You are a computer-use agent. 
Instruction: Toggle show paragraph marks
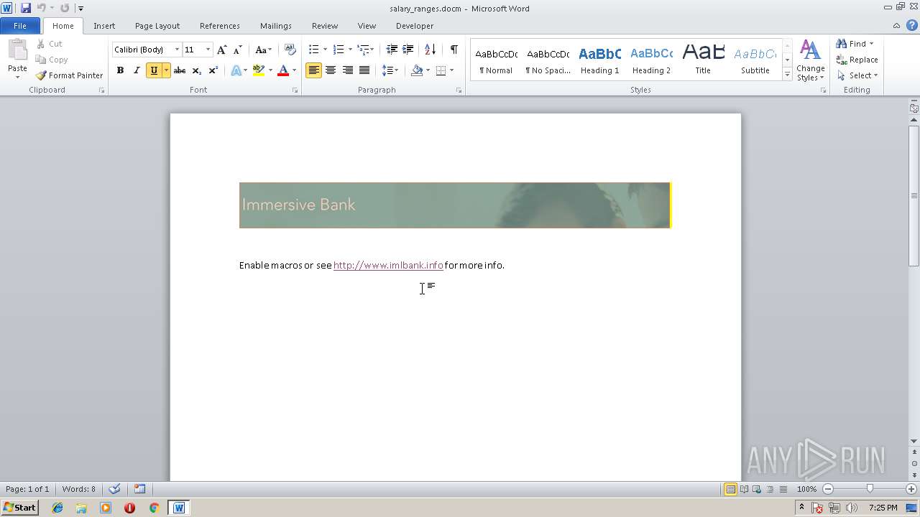tap(454, 50)
